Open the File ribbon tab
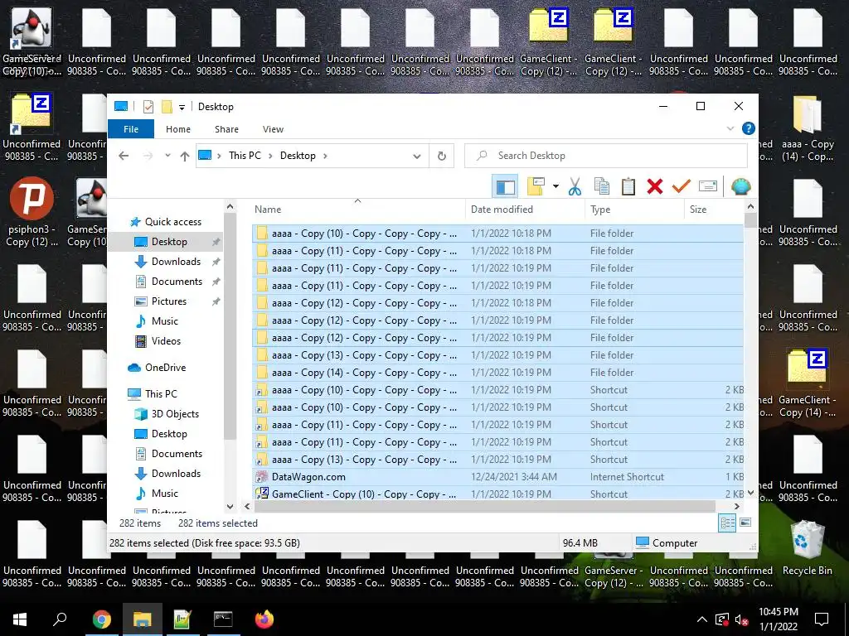This screenshot has height=636, width=849. point(131,128)
